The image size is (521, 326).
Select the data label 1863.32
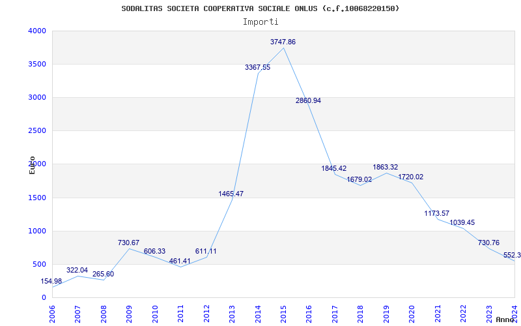pos(385,167)
